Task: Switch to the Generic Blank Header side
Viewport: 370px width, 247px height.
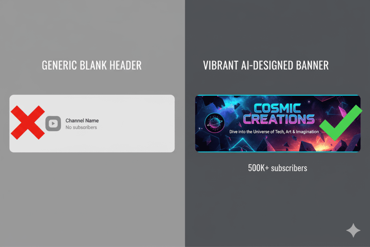Action: [x=91, y=65]
